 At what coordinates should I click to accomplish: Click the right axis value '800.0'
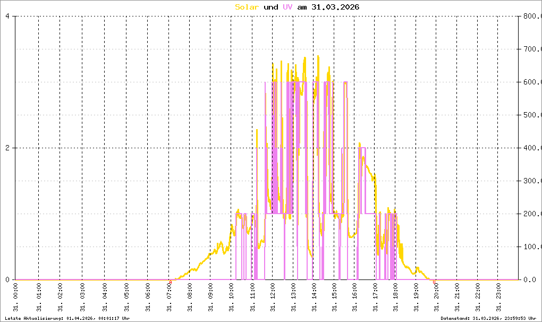pyautogui.click(x=532, y=16)
